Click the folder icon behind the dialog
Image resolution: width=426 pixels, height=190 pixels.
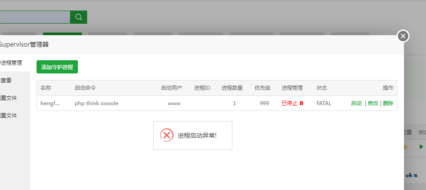tap(406, 147)
